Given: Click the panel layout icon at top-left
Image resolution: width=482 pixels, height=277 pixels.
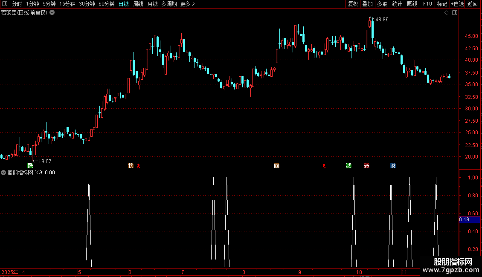Looking at the screenshot, I should [x=5, y=4].
